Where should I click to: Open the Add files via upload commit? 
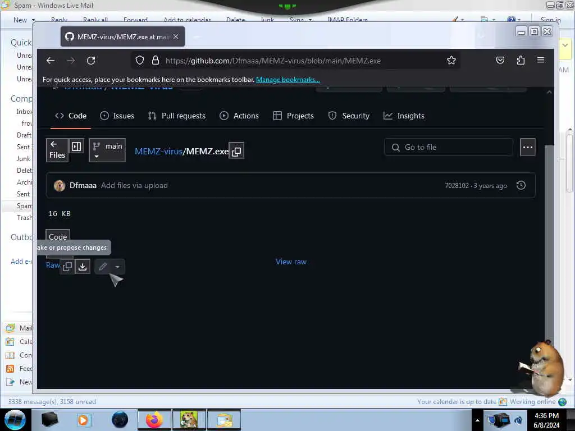pos(134,185)
